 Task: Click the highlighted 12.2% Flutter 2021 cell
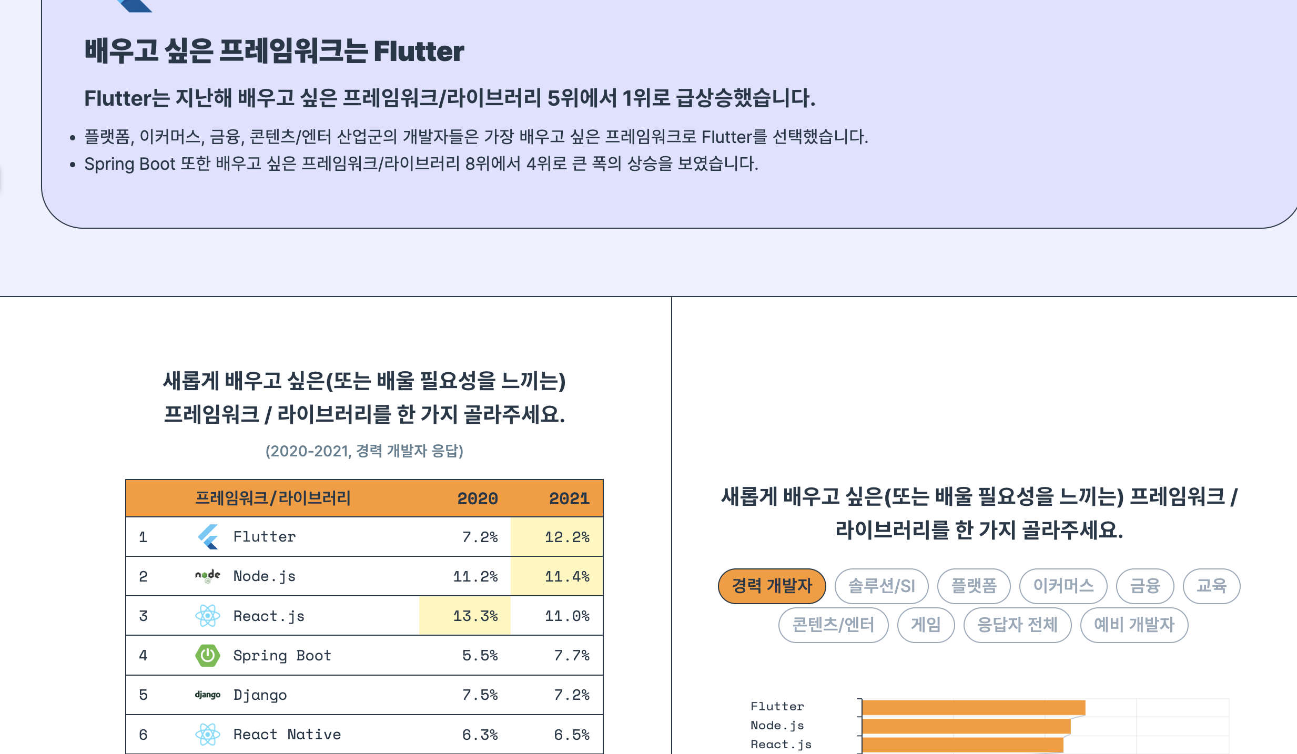(557, 537)
